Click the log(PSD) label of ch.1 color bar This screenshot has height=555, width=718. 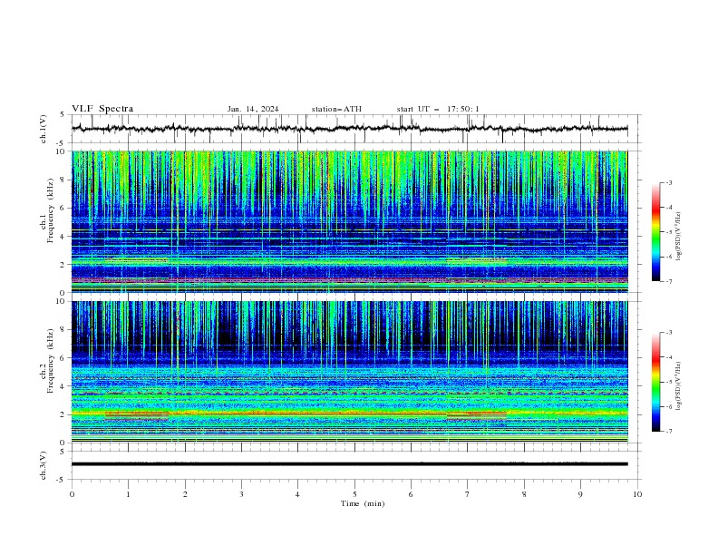coord(678,237)
